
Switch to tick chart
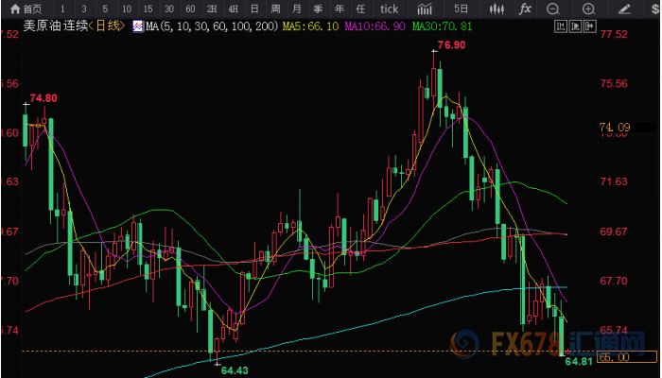pos(389,8)
